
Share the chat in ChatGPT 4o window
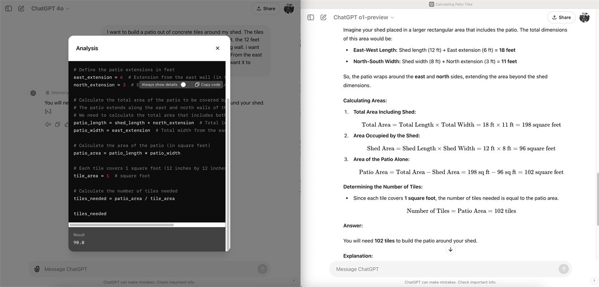[x=265, y=8]
